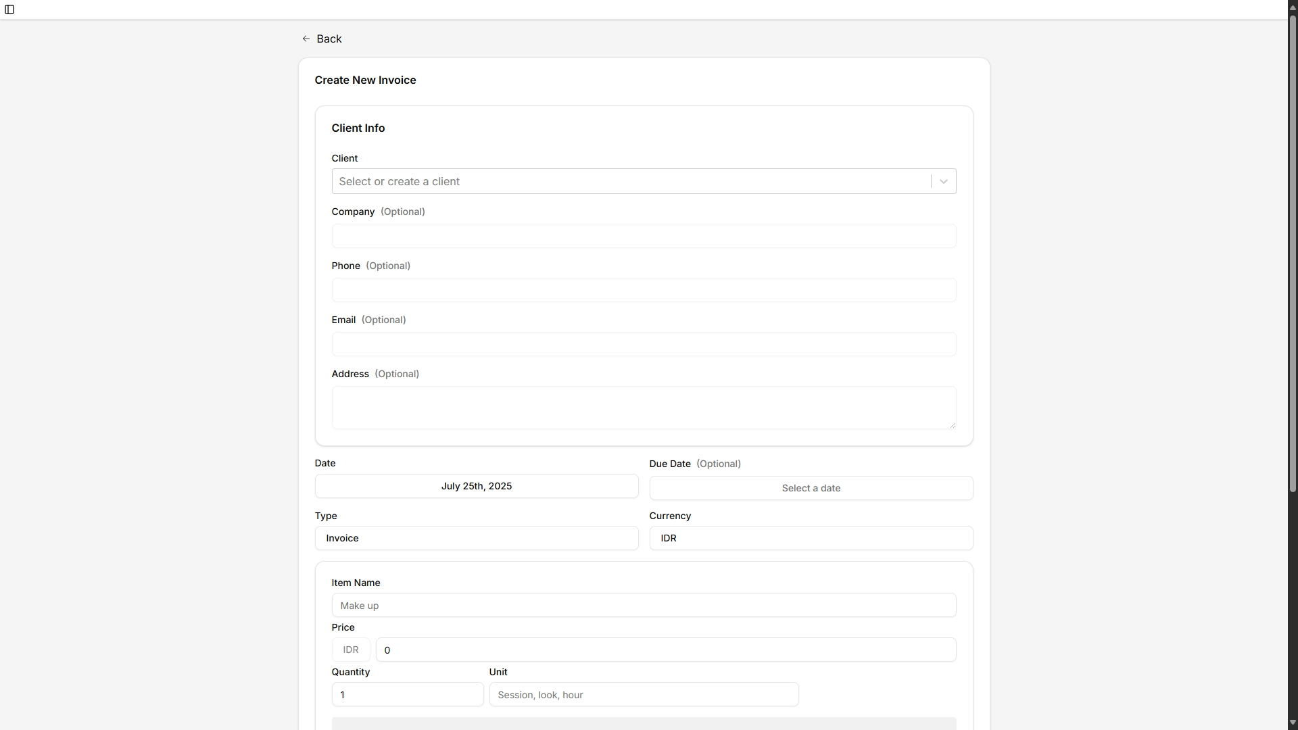Click the 'Quantity' label

(x=350, y=672)
